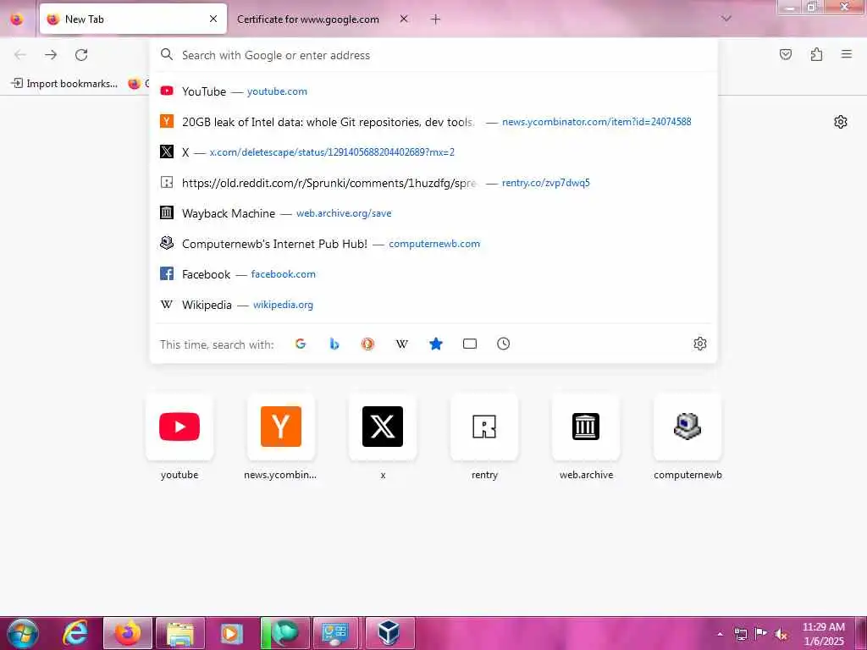867x650 pixels.
Task: Open Windows Explorer from the taskbar
Action: pos(180,633)
